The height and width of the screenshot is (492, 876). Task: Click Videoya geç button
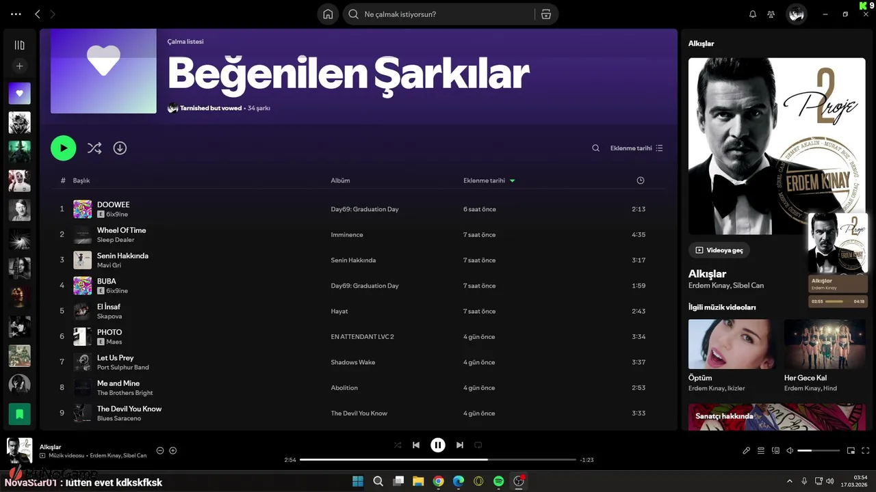719,250
